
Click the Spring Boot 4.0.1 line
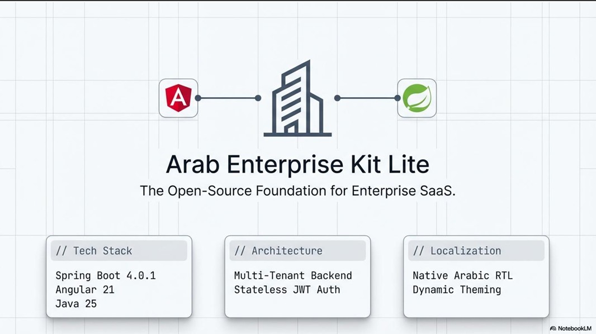tap(106, 275)
